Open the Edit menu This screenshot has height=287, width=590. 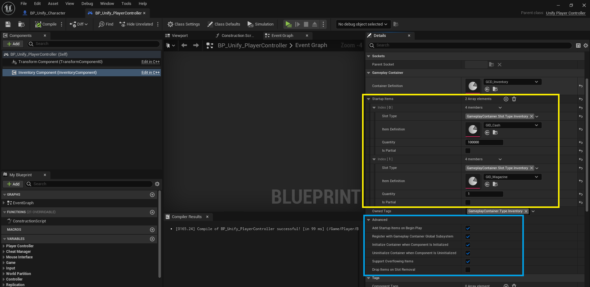37,4
